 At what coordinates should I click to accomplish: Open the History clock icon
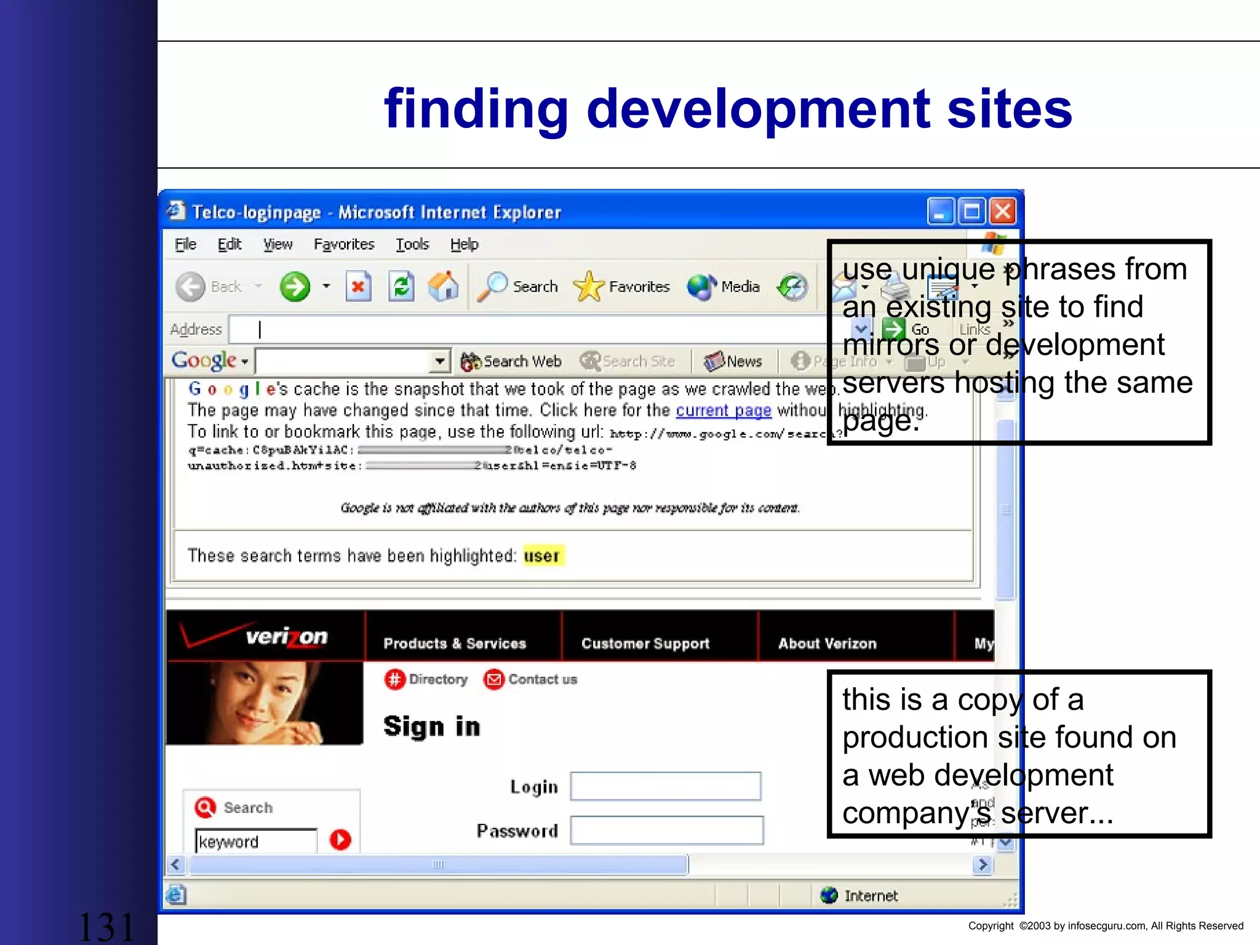tap(792, 287)
